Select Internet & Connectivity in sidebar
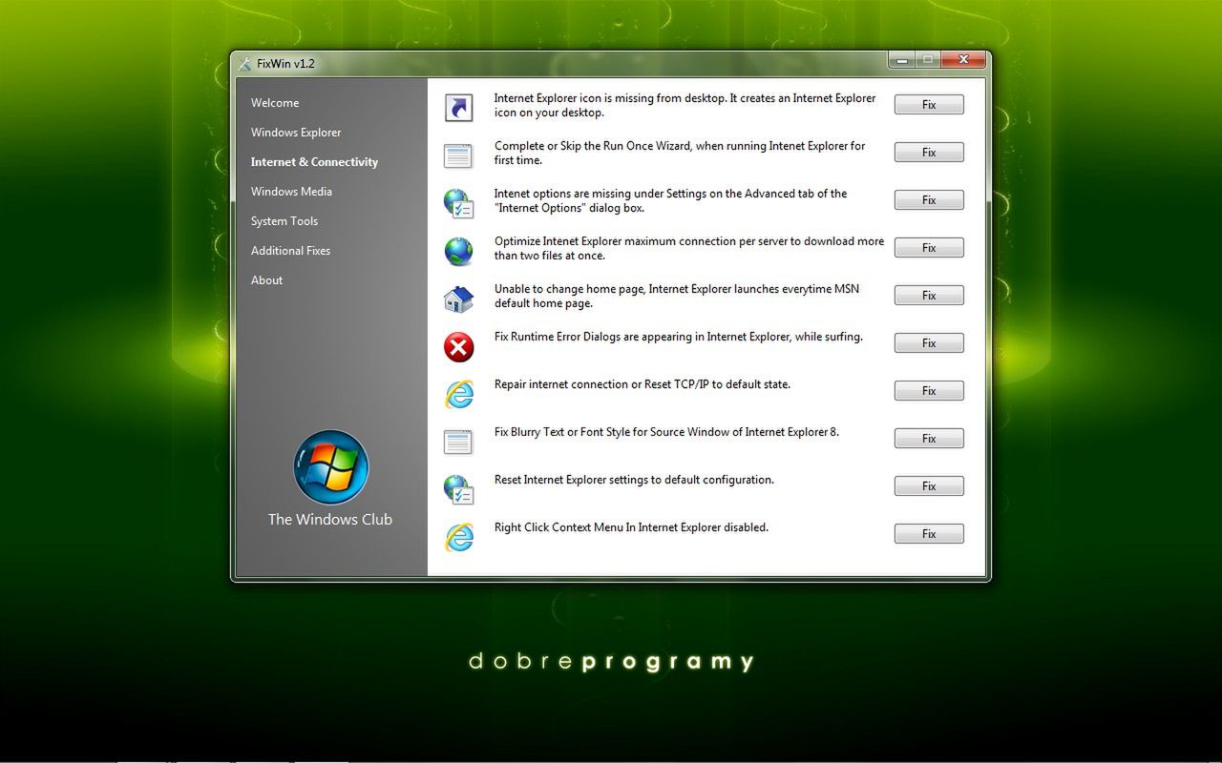 point(314,162)
